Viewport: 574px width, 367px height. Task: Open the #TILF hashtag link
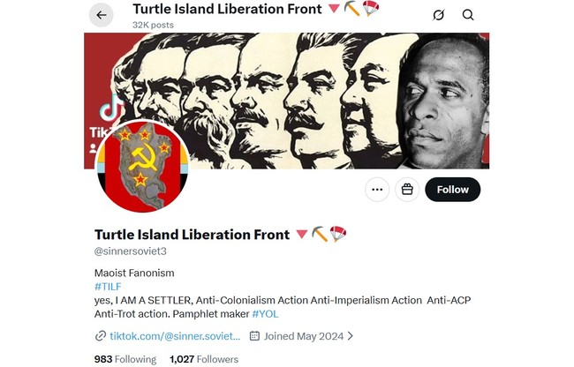click(108, 287)
